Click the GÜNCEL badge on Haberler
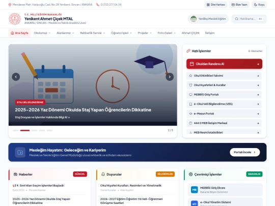The image size is (275, 206). point(80,174)
